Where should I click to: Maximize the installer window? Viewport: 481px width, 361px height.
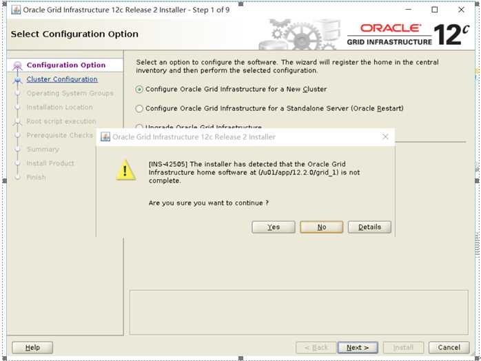tap(435, 10)
